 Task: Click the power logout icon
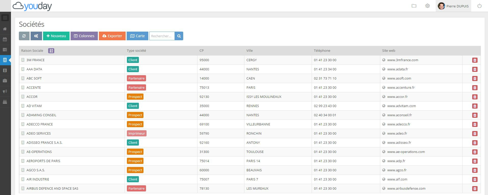click(479, 6)
